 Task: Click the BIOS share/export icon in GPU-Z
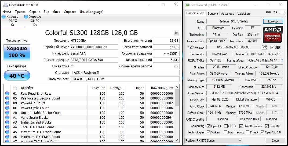coord(264,47)
